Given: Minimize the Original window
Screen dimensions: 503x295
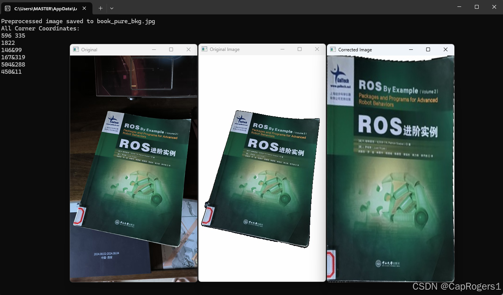Looking at the screenshot, I should (154, 49).
